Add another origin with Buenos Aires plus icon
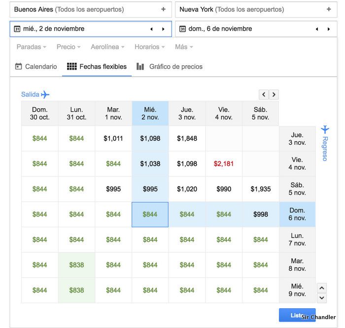This screenshot has width=345, height=328. pyautogui.click(x=163, y=9)
